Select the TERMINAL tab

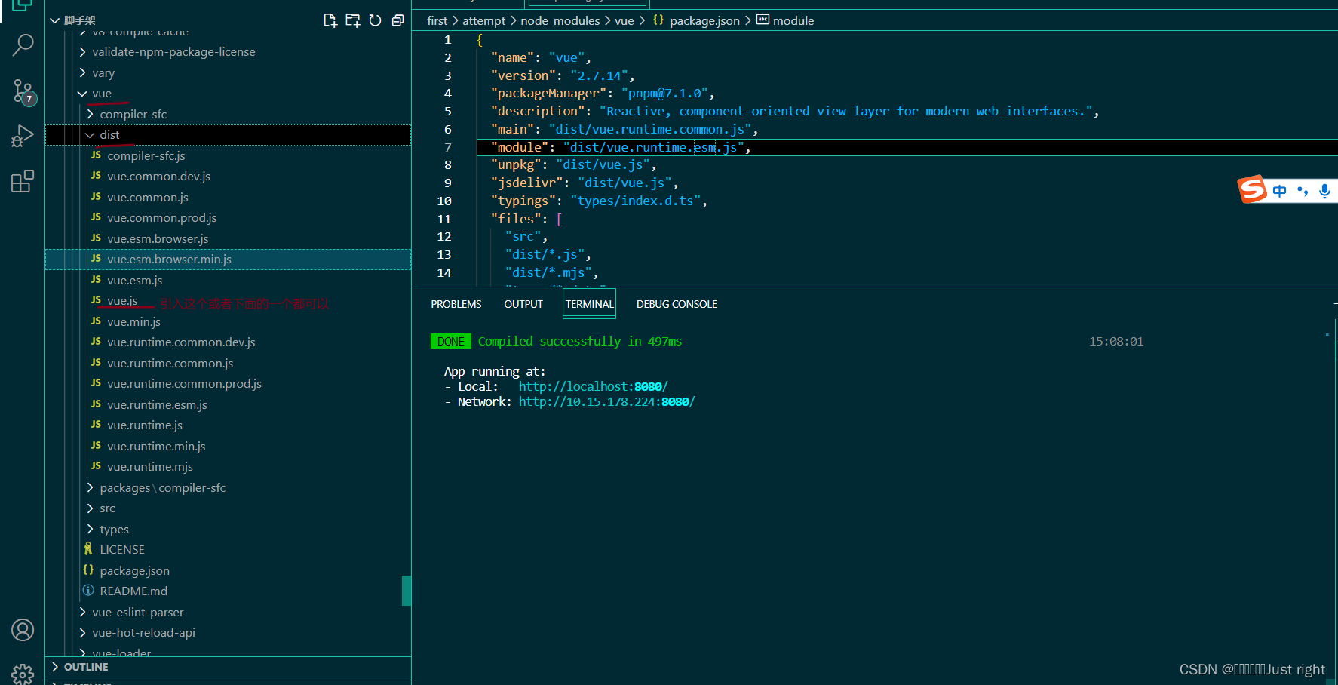pos(590,304)
